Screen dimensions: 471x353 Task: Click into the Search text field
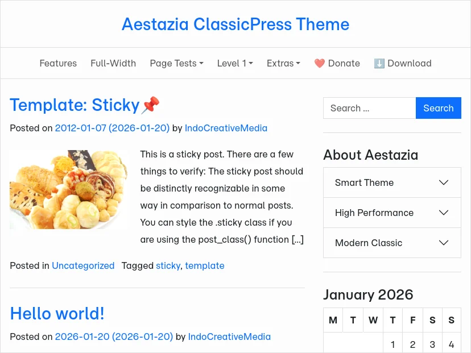(369, 108)
